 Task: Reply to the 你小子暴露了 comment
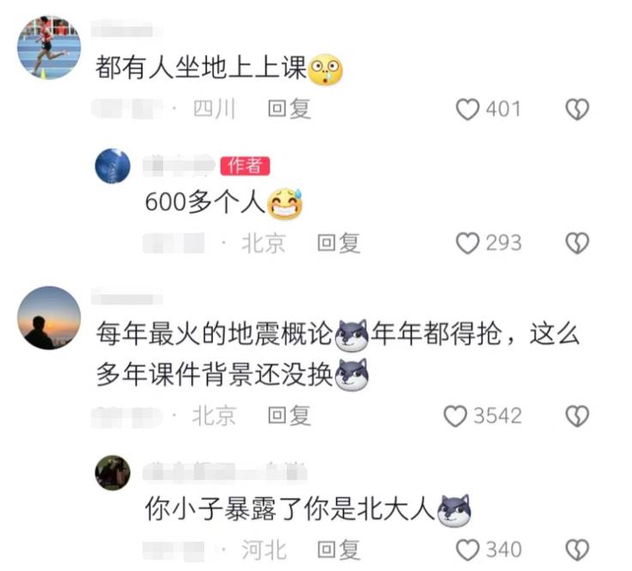tap(338, 550)
